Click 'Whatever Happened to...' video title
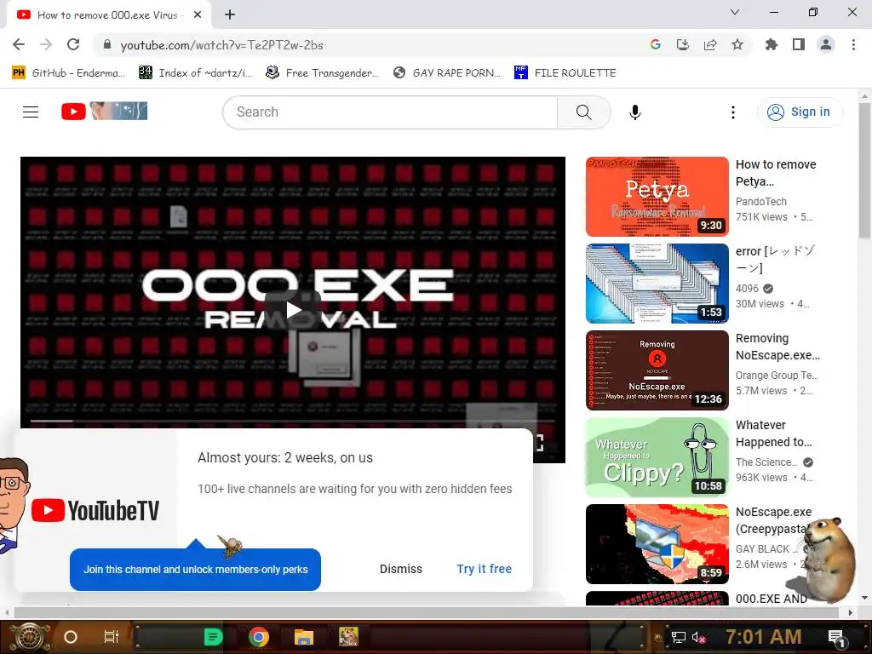This screenshot has height=654, width=872. click(773, 433)
